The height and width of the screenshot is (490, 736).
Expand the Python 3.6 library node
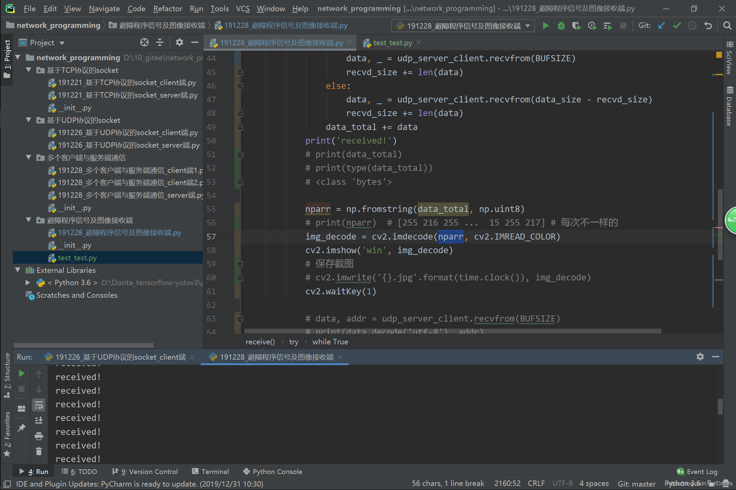(x=28, y=282)
